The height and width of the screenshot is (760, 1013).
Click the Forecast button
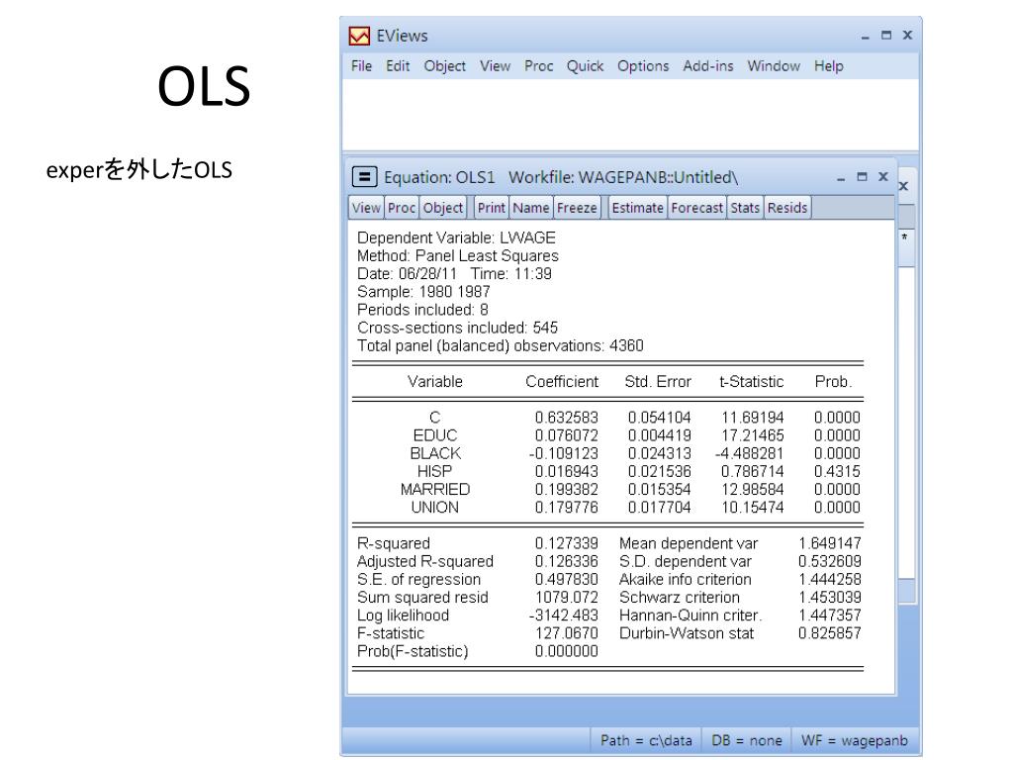tap(697, 208)
